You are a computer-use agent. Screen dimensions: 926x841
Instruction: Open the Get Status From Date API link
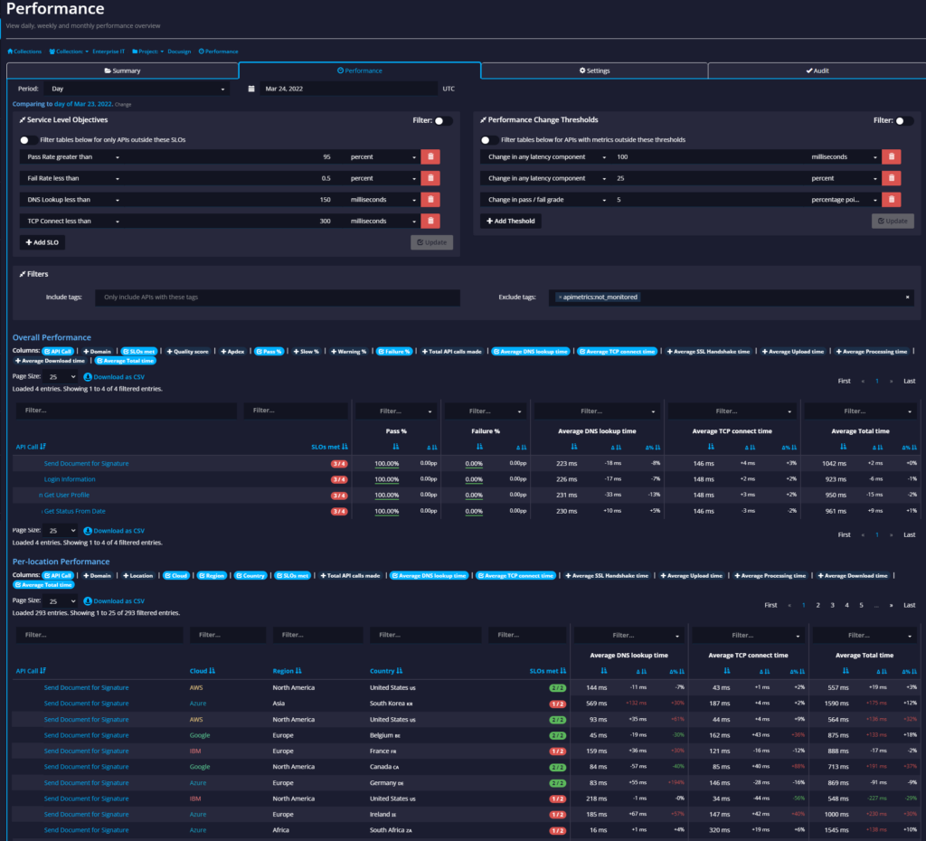(73, 512)
